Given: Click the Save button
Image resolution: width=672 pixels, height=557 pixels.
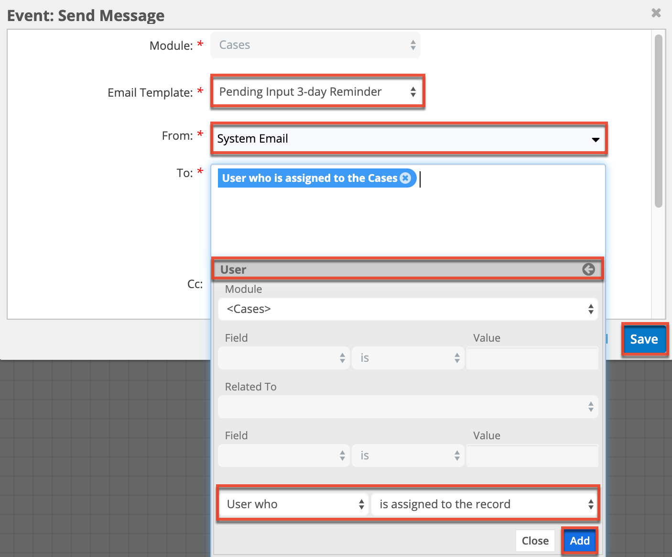Looking at the screenshot, I should (x=644, y=339).
